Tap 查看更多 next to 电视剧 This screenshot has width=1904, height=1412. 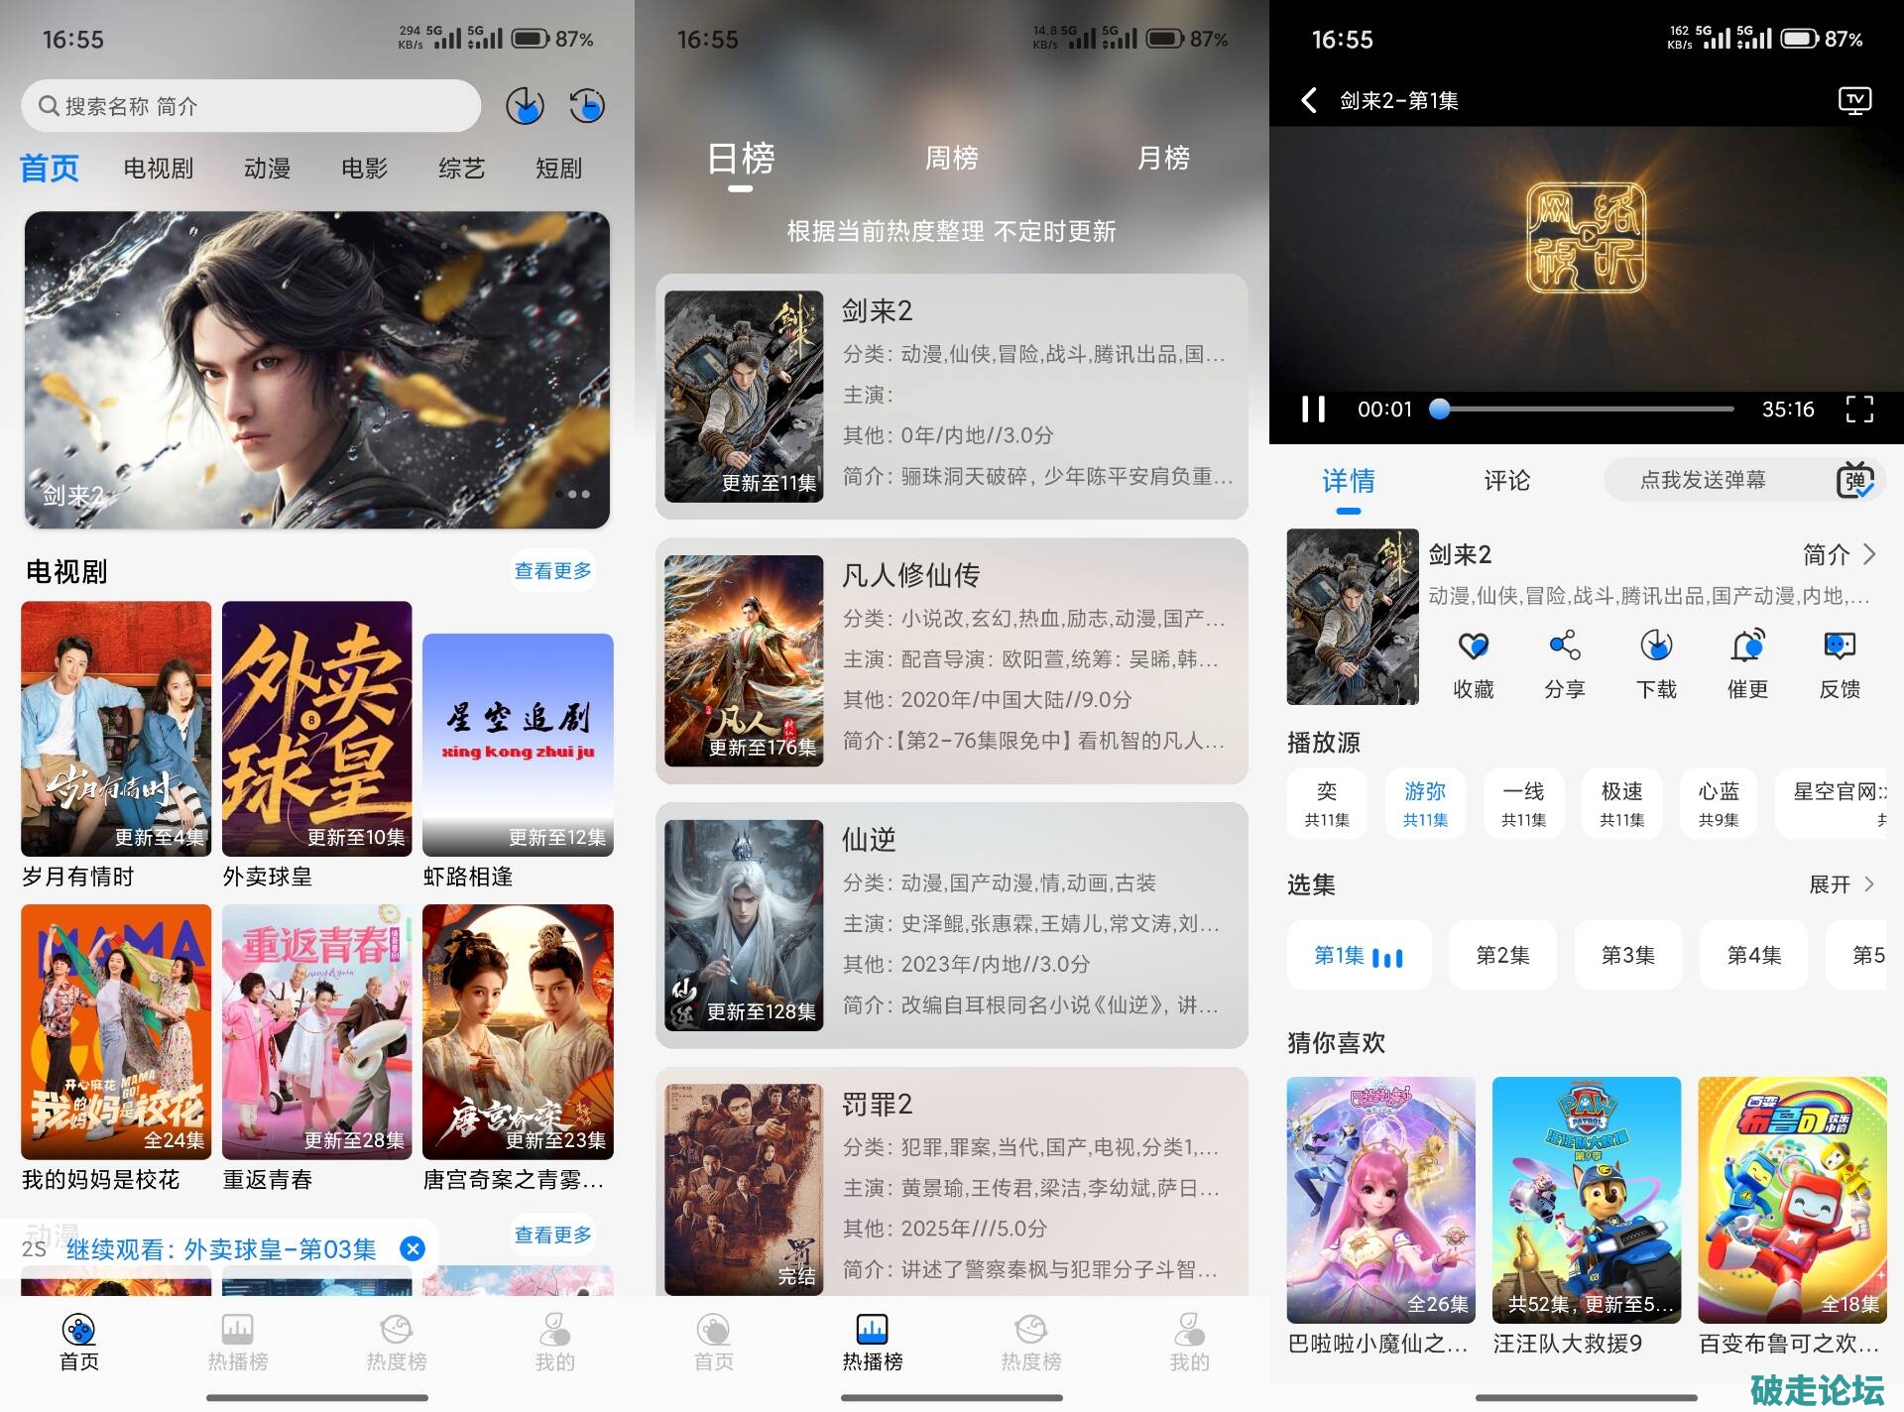click(x=552, y=570)
